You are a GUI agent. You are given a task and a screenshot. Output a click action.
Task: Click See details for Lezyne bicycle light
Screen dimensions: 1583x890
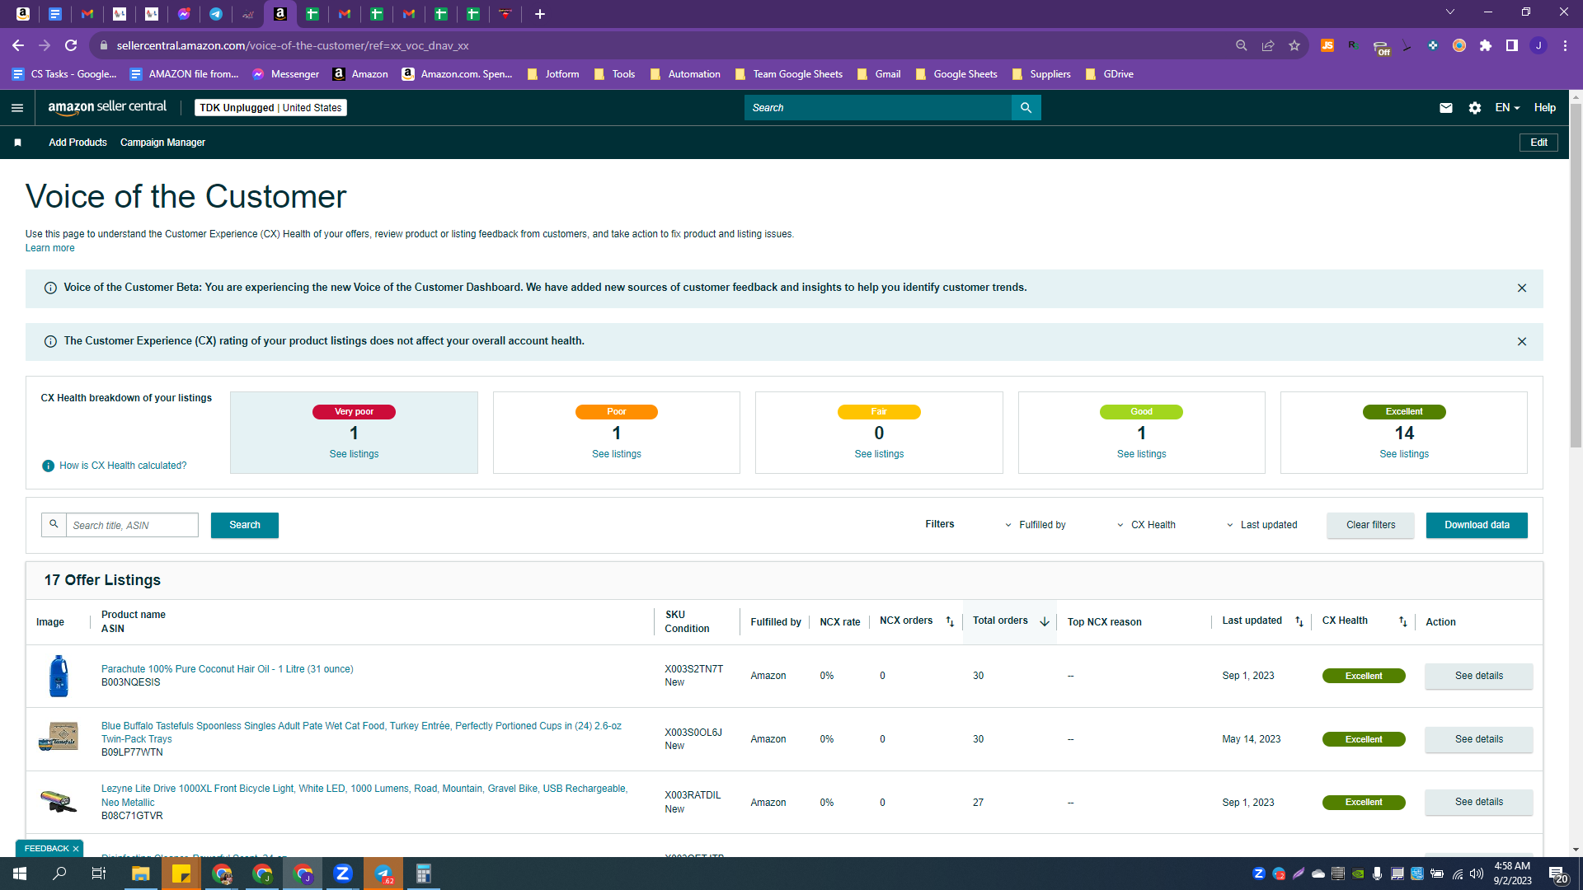pos(1478,803)
